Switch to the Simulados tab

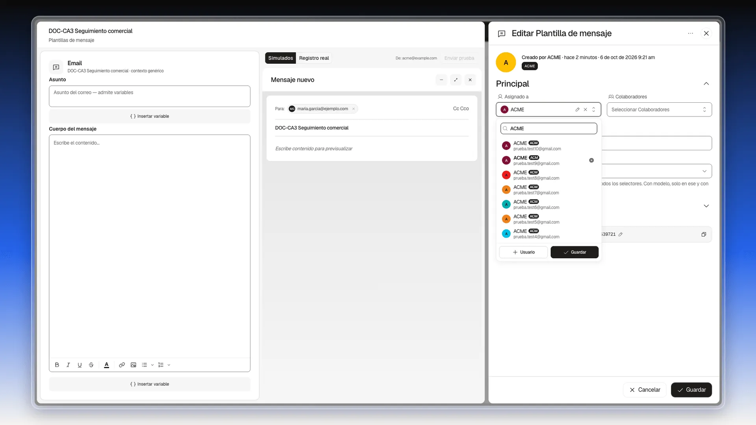(x=280, y=58)
